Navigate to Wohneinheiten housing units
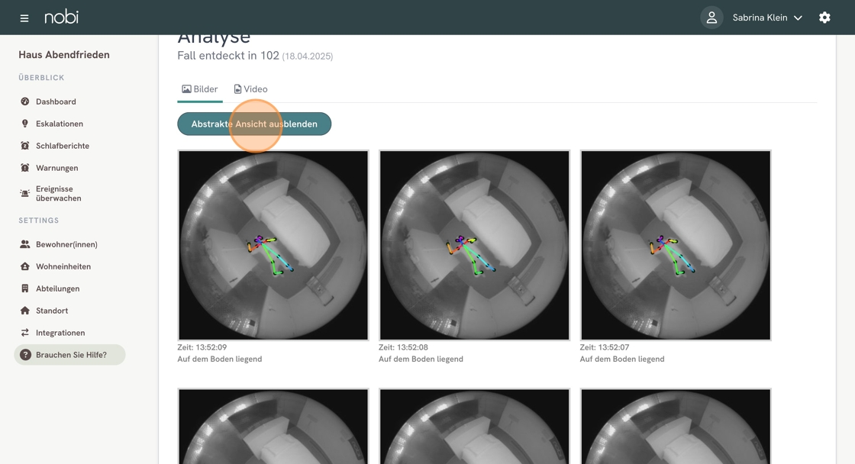The width and height of the screenshot is (855, 464). pos(63,266)
